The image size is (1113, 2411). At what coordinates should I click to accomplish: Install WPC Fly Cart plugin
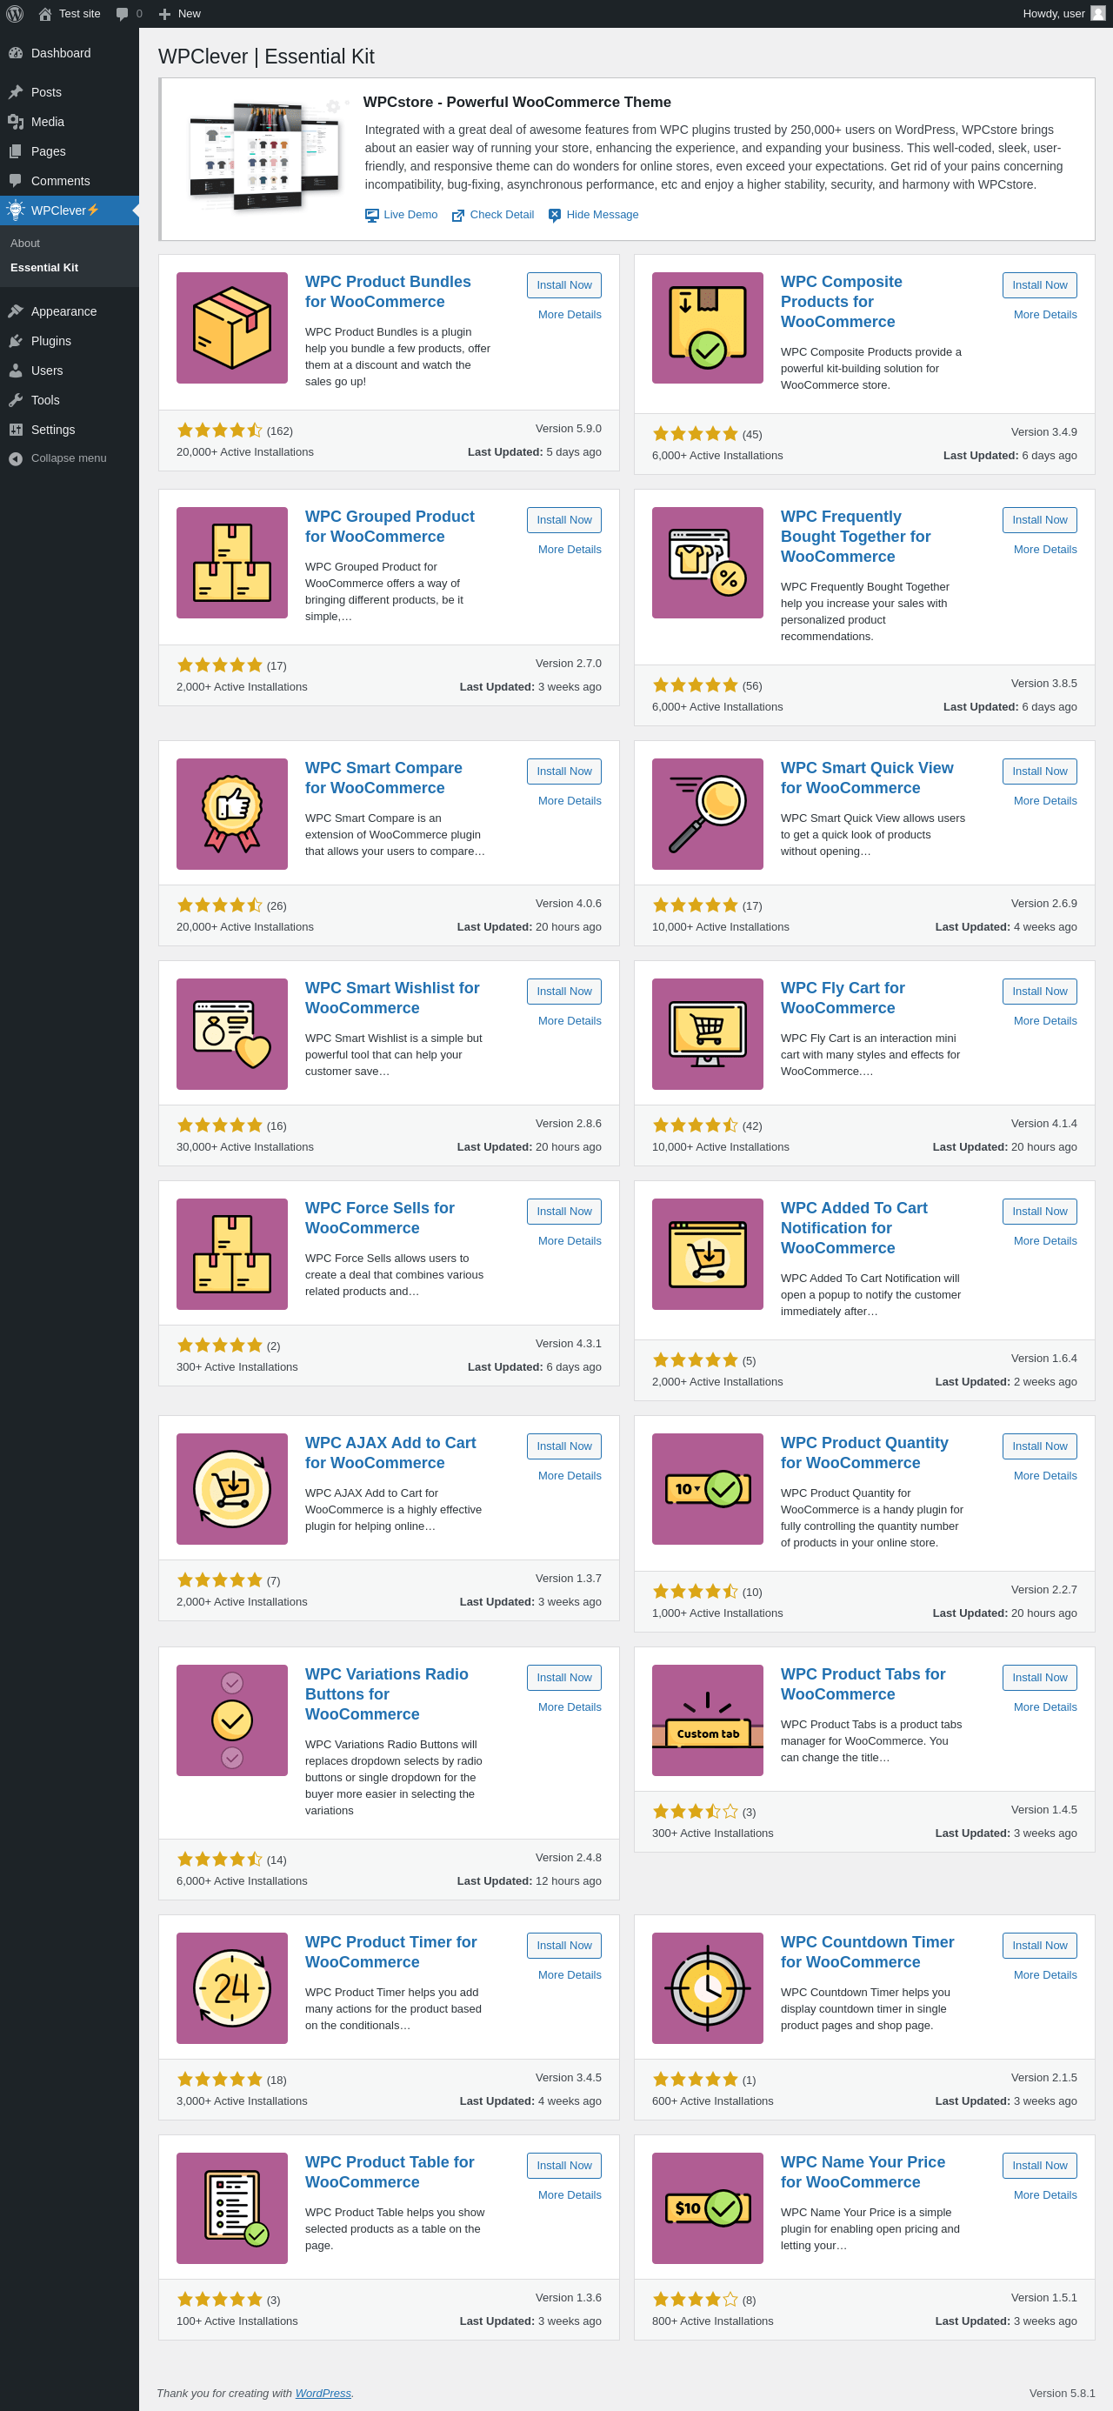pyautogui.click(x=1040, y=990)
